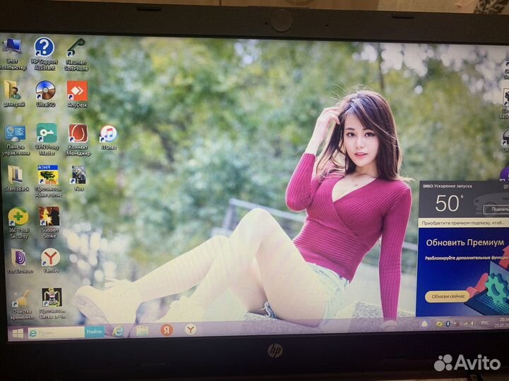
Task: Open Internet Explorer from the taskbar
Action: tap(118, 332)
